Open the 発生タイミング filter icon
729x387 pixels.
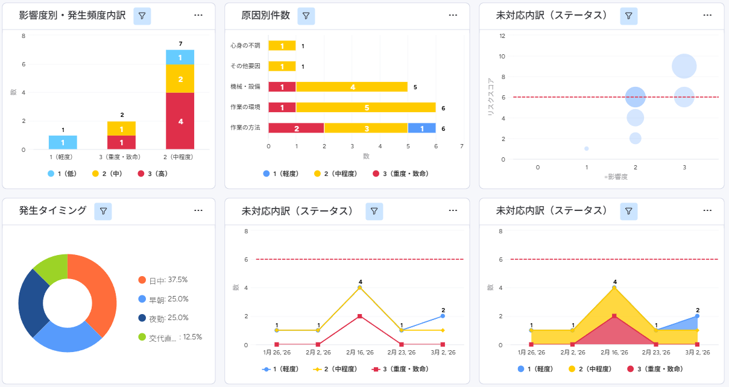coord(103,211)
